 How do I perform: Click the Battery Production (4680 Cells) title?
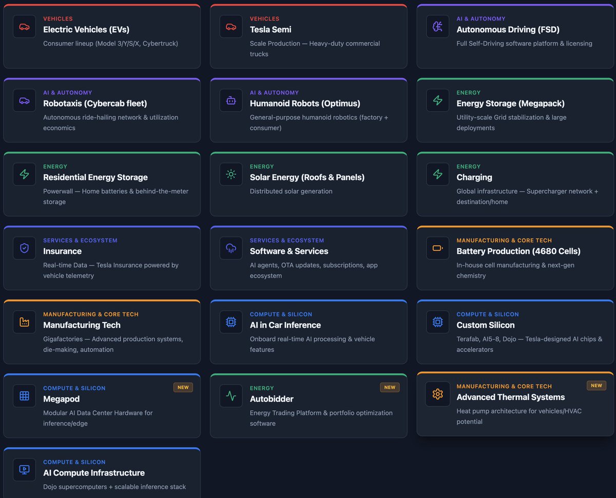[x=518, y=251]
